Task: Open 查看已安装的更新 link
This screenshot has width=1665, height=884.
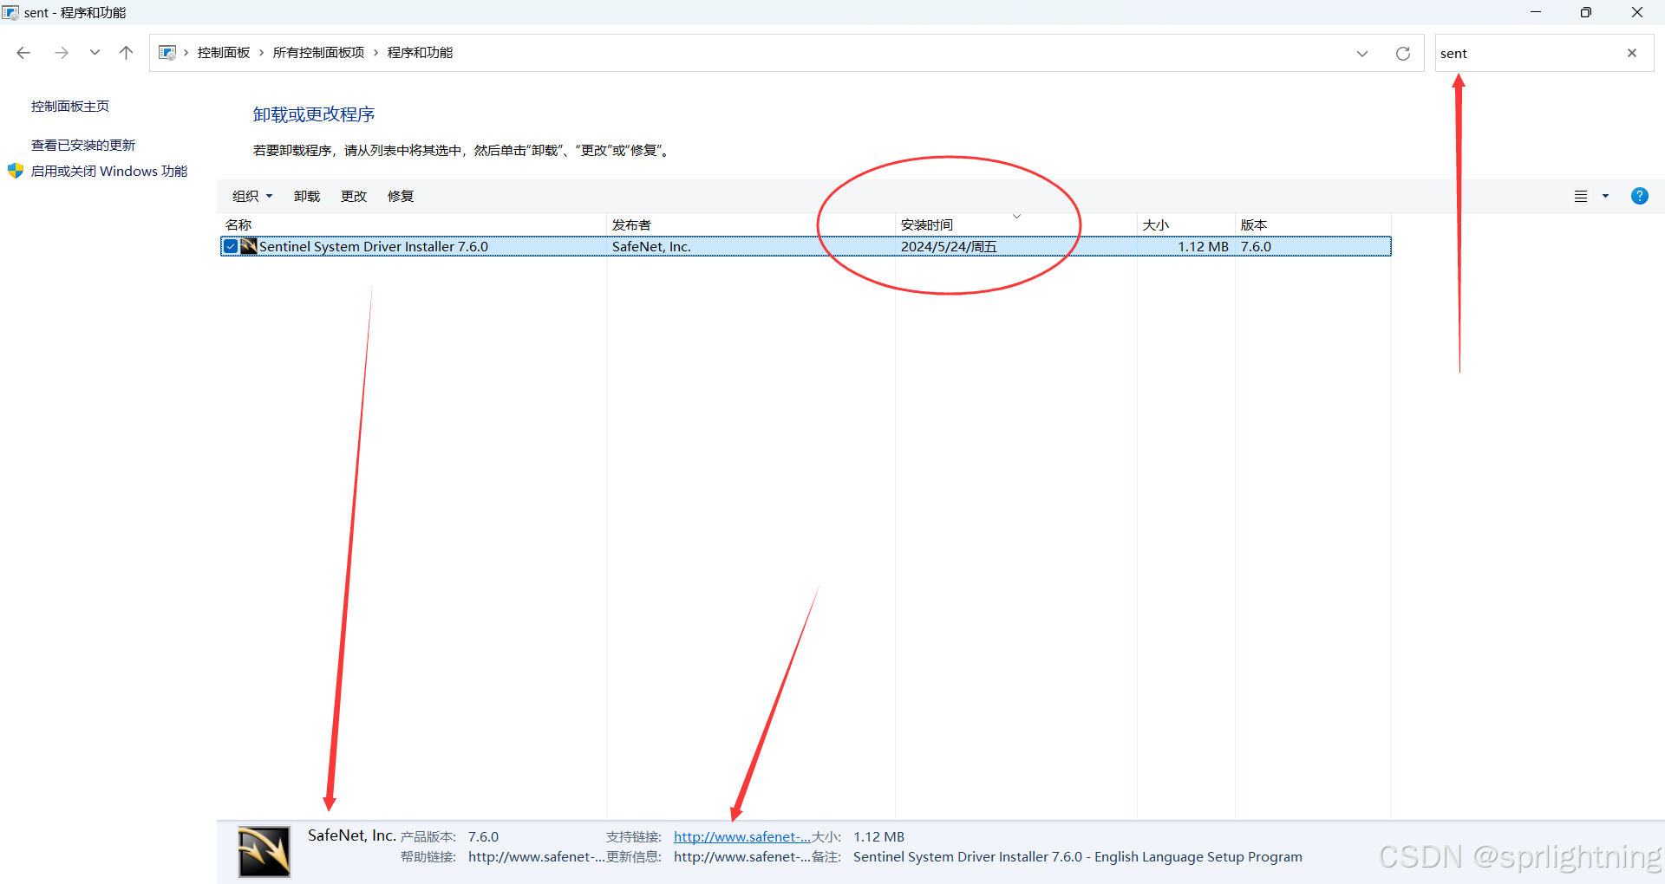Action: tap(83, 146)
